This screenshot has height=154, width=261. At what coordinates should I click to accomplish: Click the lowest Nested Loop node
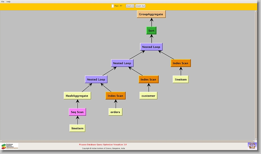(96, 79)
